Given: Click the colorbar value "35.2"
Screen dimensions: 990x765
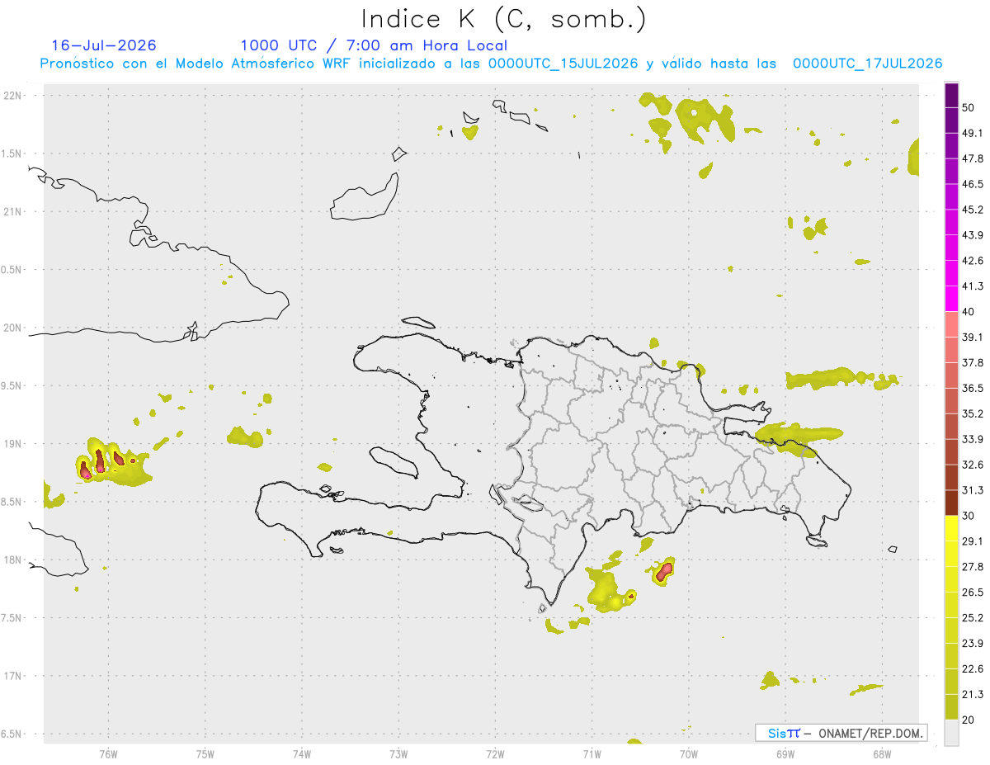Looking at the screenshot, I should (x=973, y=413).
